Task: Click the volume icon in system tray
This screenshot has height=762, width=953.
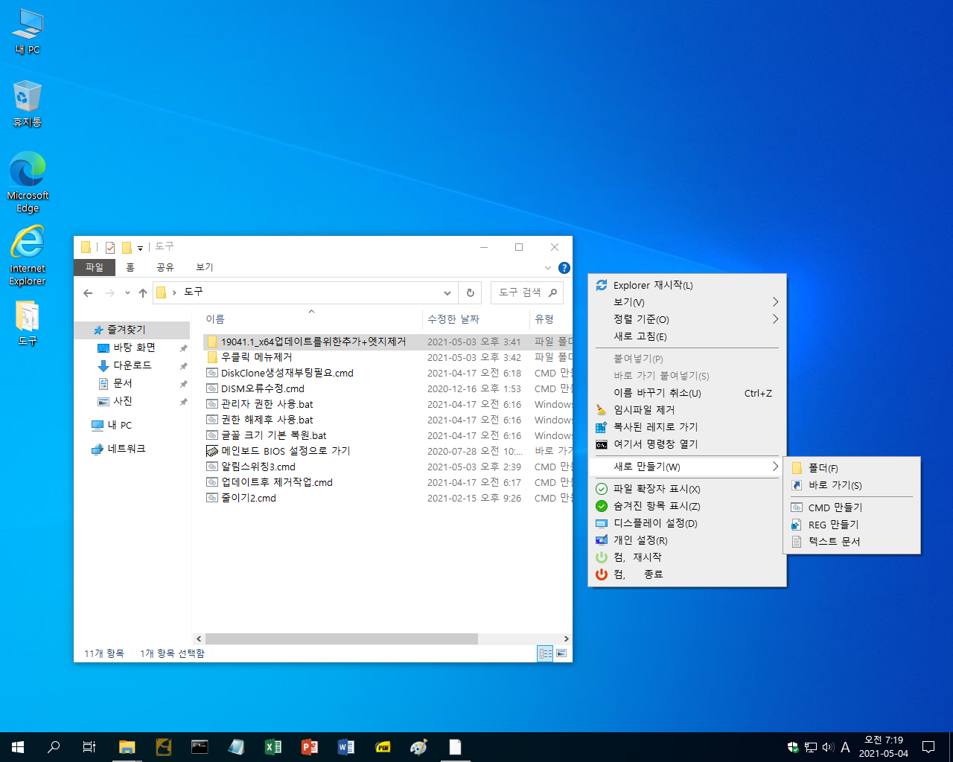Action: [x=827, y=747]
